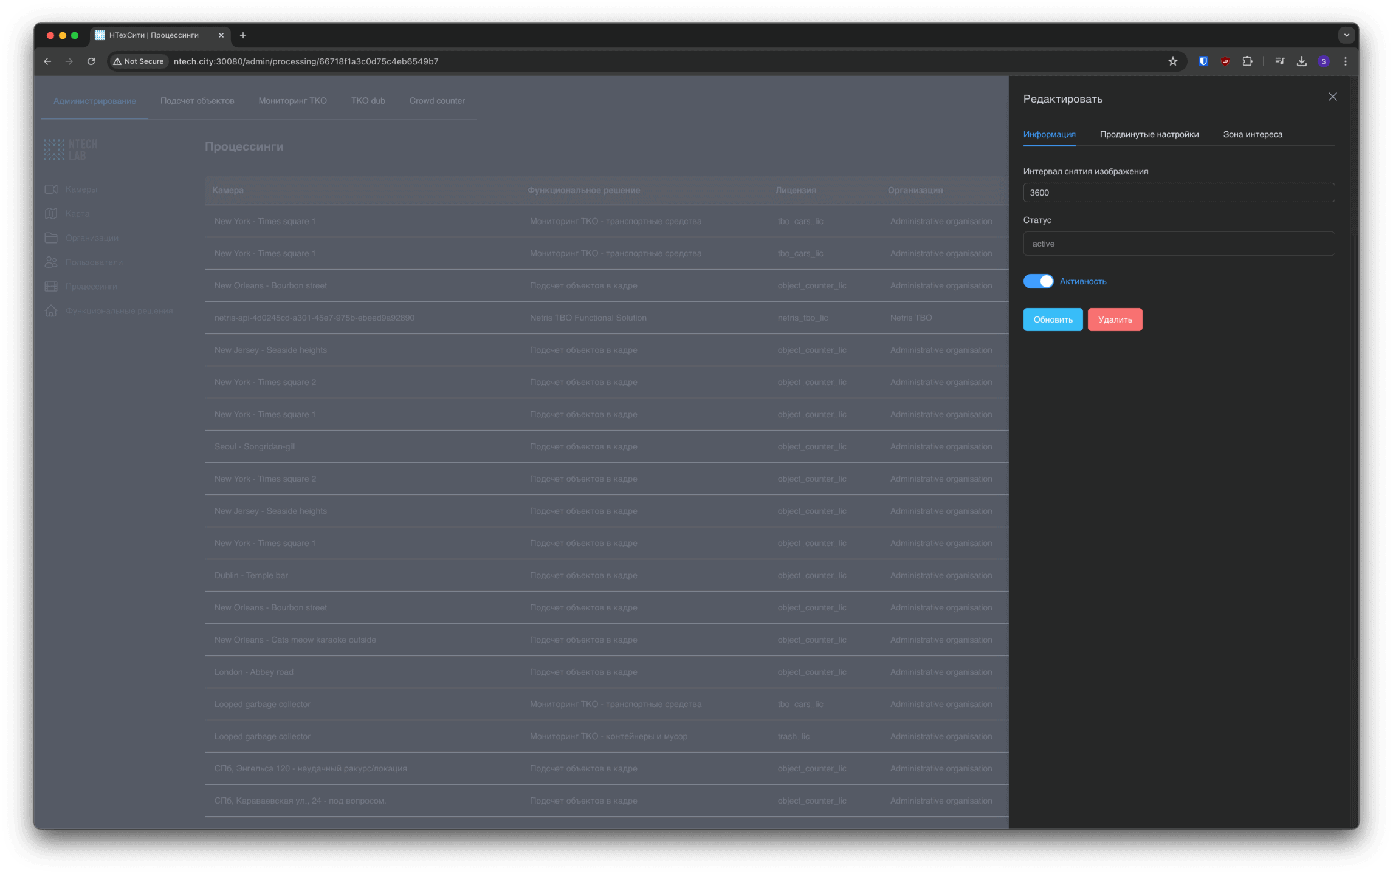Open Functional solutions home icon
This screenshot has width=1393, height=874.
[x=51, y=311]
